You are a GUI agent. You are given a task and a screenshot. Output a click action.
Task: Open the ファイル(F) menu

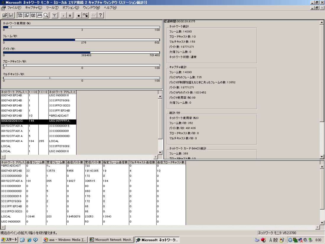click(x=14, y=8)
